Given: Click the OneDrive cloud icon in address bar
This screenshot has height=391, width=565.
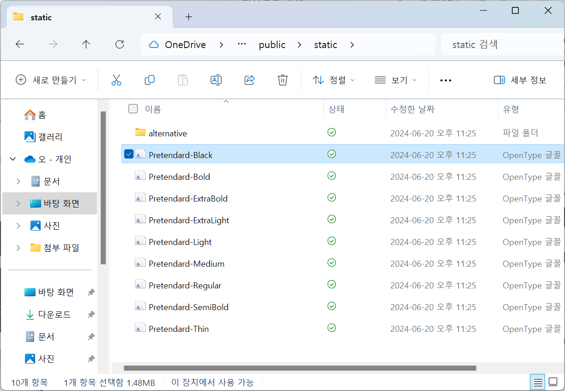Looking at the screenshot, I should coord(154,45).
